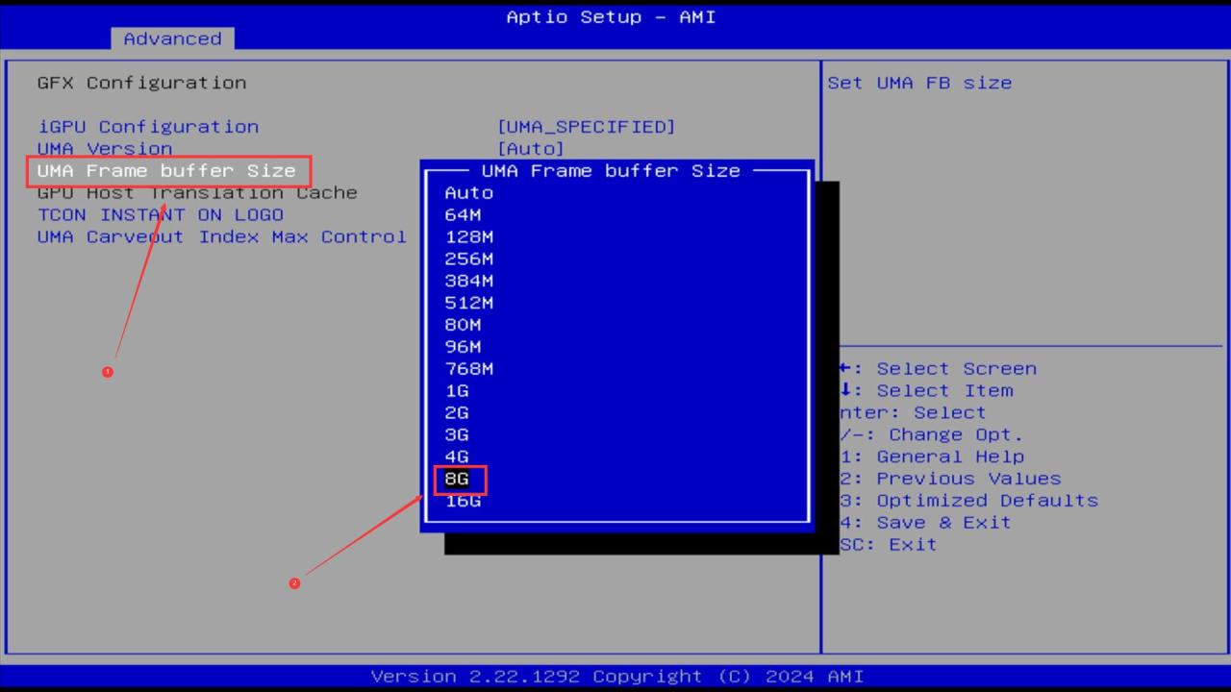Click the 'nter: Select' key hint

[x=913, y=413]
